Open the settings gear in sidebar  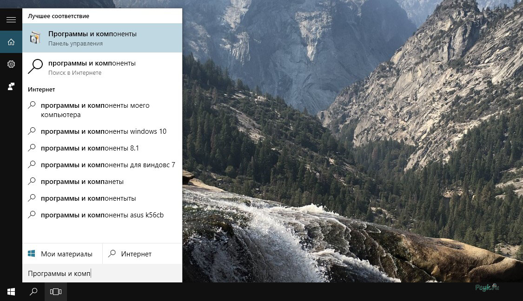click(x=11, y=64)
